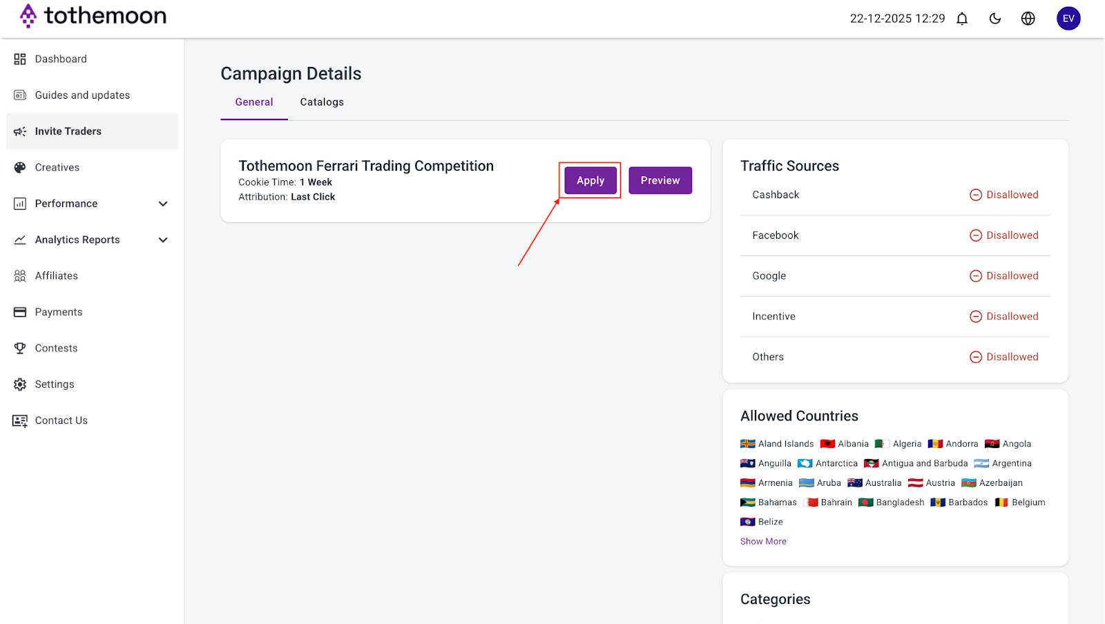Open the language globe selector
Screen dimensions: 1105x624
[x=1028, y=19]
